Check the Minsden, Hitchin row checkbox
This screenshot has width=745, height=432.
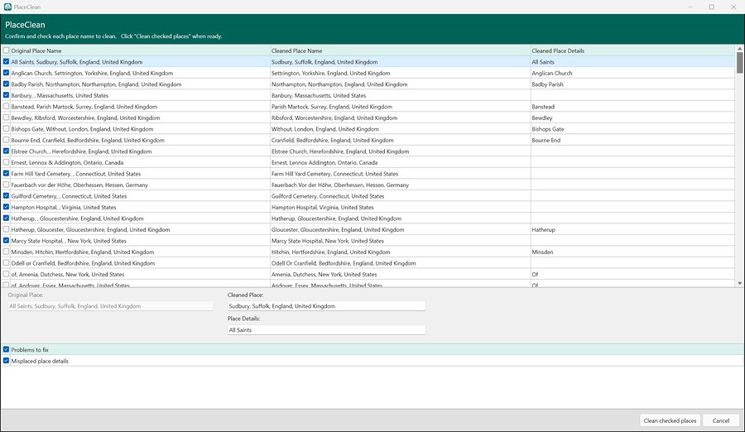(6, 252)
